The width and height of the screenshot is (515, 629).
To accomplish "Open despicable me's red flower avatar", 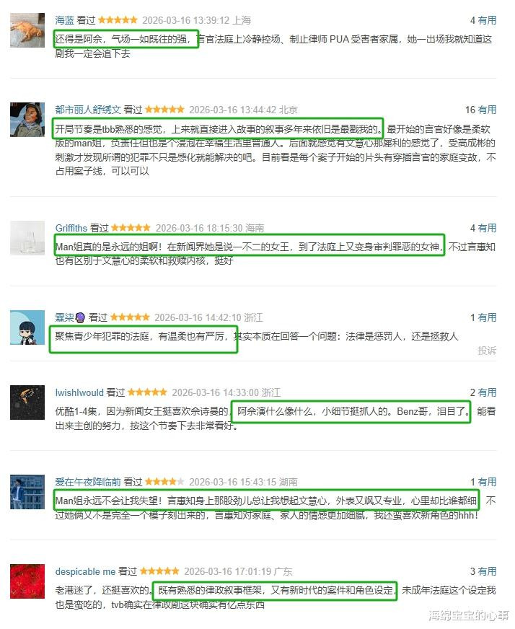I will point(27,581).
